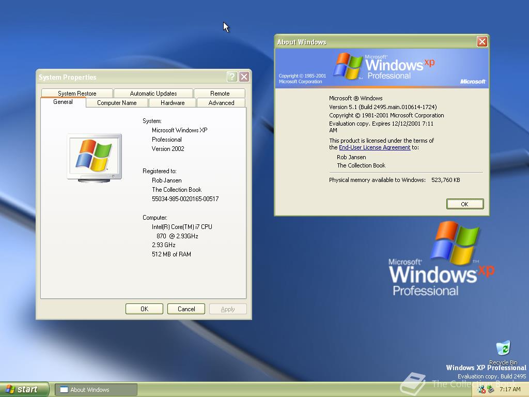
Task: Switch to the Automatic Updates tab
Action: tap(153, 93)
